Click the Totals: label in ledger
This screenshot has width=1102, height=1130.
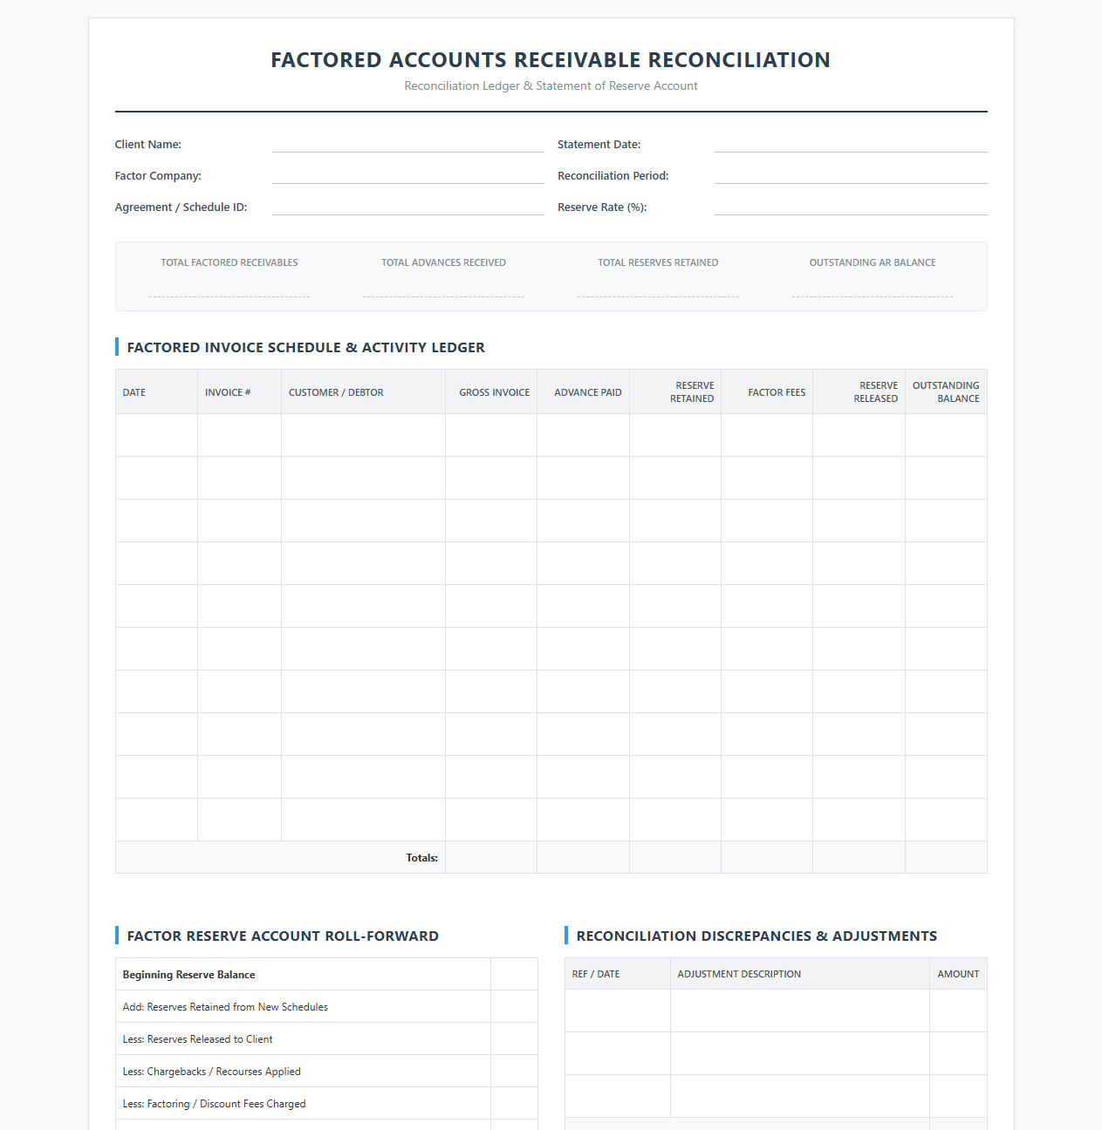pos(421,858)
